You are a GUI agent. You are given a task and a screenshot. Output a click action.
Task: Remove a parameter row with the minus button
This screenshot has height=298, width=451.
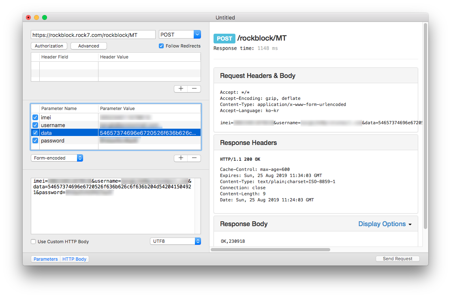pos(194,158)
